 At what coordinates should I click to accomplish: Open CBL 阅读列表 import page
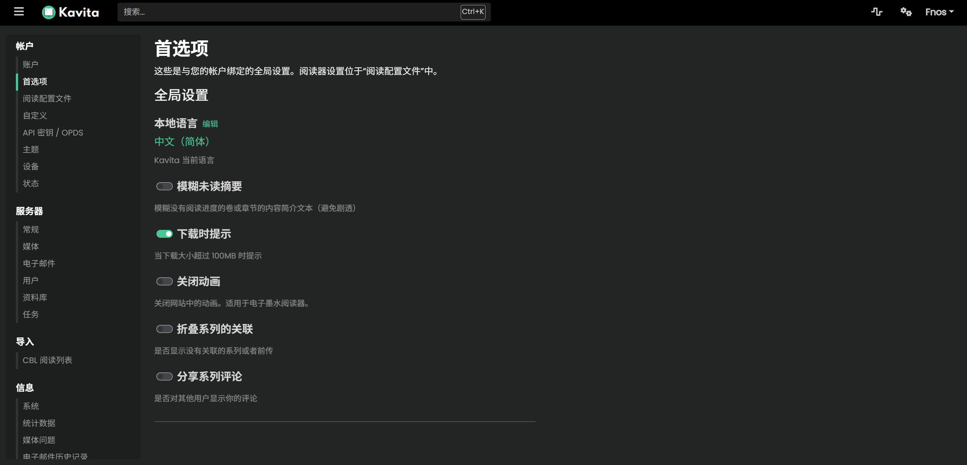(47, 360)
